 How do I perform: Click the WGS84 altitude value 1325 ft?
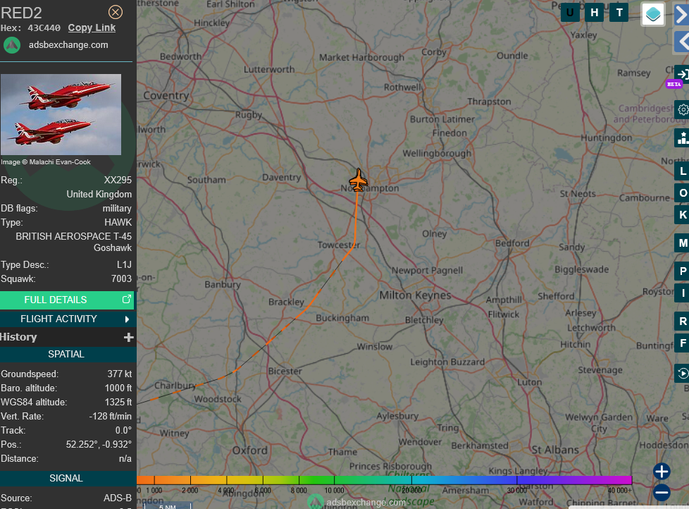click(118, 402)
